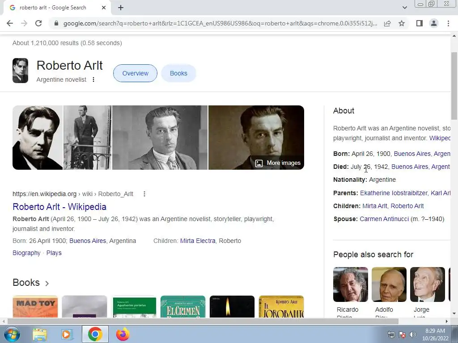
Task: Click the vertical scrollbar thumb
Action: 454,86
